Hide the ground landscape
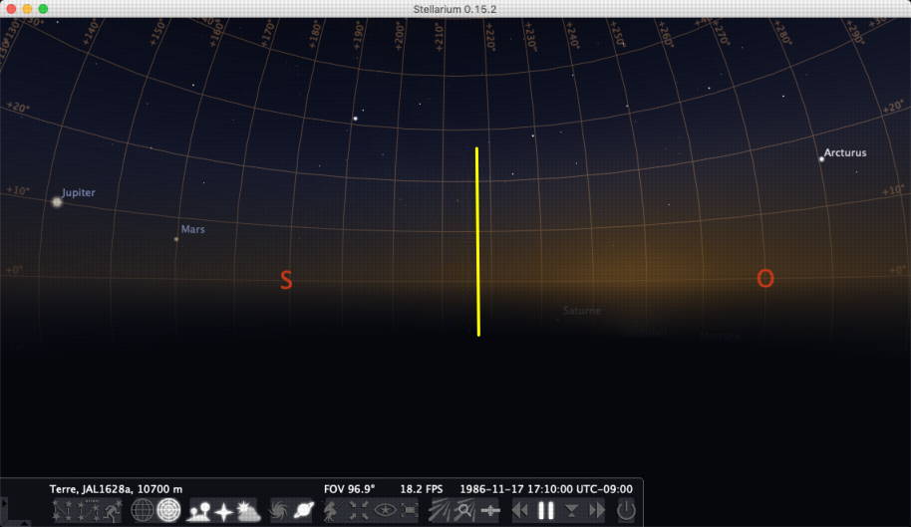Image resolution: width=911 pixels, height=527 pixels. [x=197, y=511]
